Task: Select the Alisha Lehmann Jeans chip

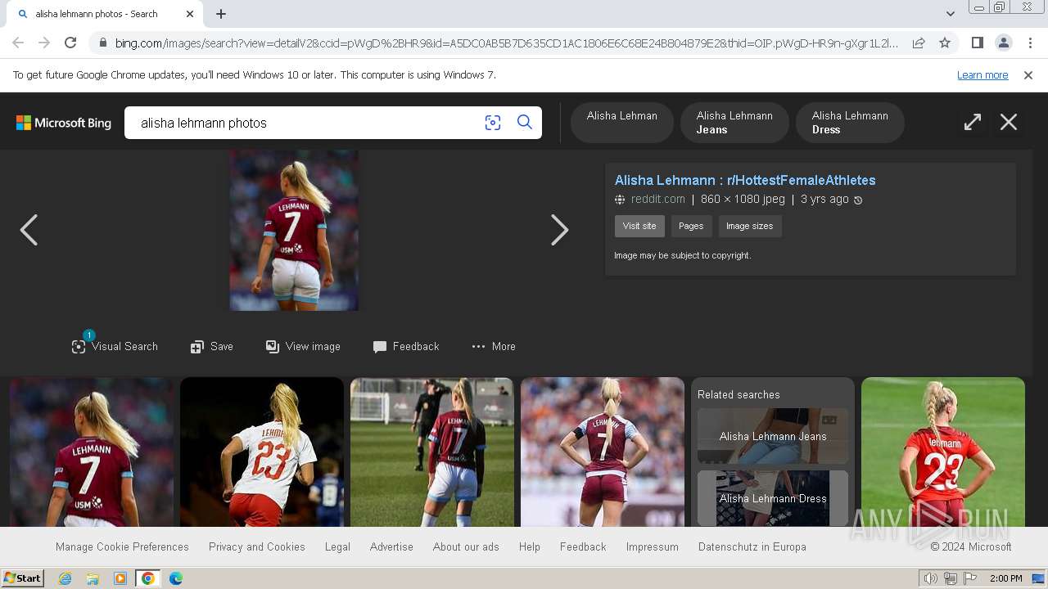Action: [x=734, y=123]
